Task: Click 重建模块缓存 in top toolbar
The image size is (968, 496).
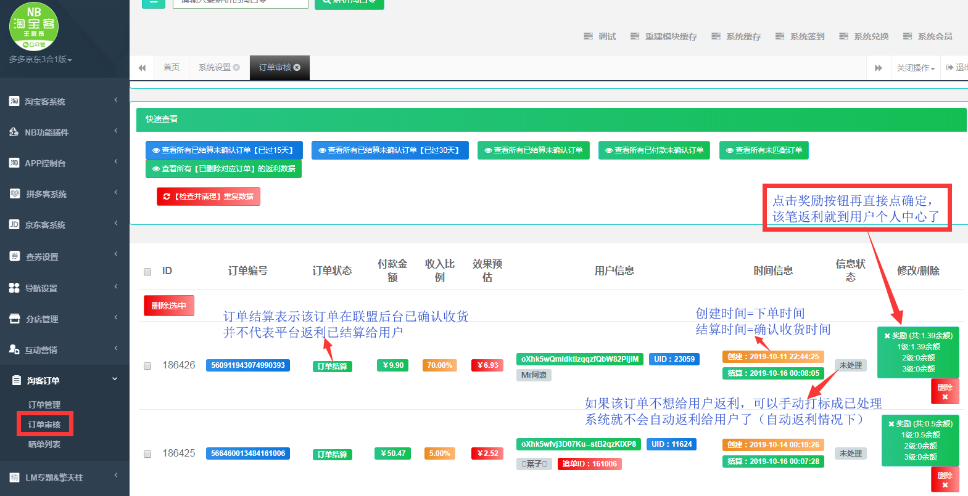Action: (663, 36)
